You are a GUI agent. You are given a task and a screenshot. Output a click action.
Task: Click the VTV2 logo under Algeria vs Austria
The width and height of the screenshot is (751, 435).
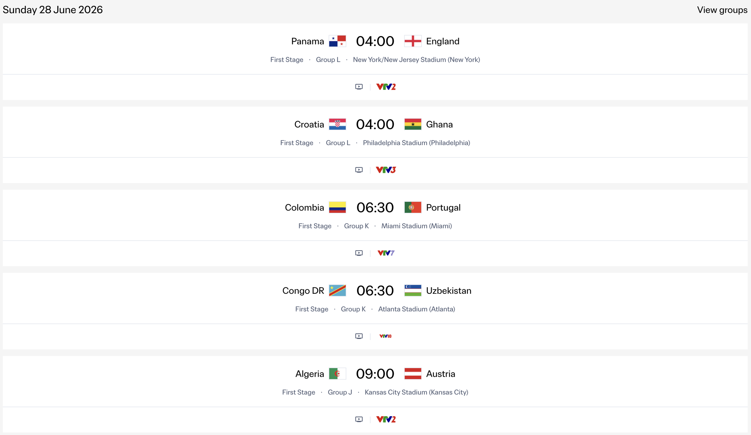[386, 419]
